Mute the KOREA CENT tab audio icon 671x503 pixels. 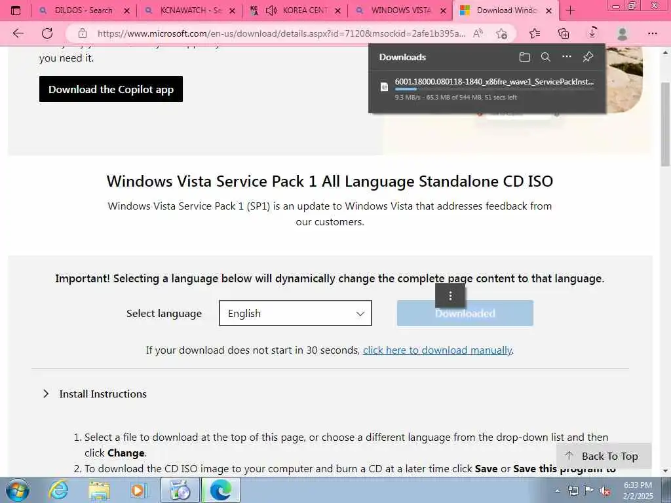click(271, 10)
